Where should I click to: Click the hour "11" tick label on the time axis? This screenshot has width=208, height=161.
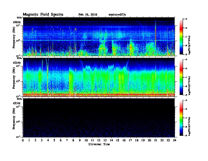pos(92,140)
